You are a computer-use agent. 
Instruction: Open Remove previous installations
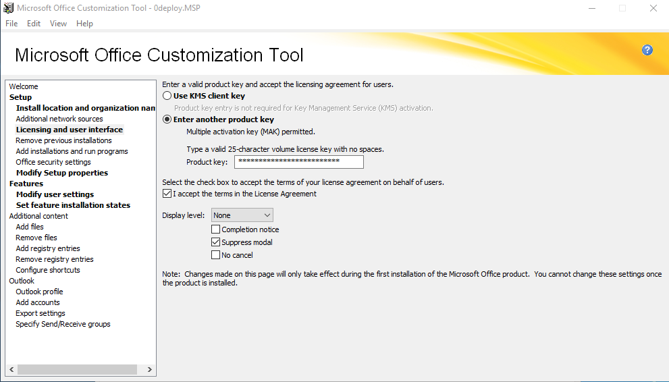[63, 140]
